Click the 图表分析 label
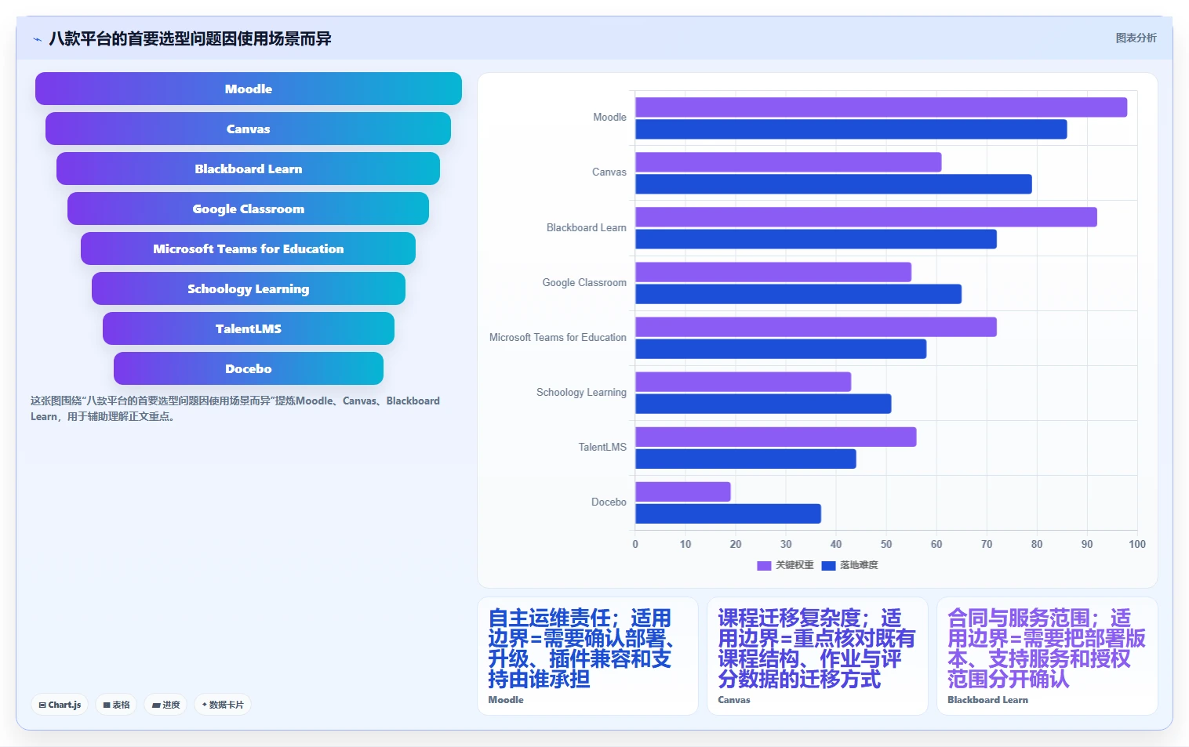This screenshot has height=747, width=1189. point(1136,38)
